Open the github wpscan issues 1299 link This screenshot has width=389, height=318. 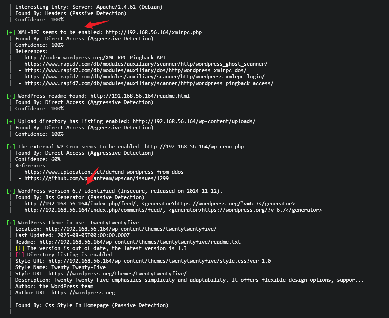[96, 178]
